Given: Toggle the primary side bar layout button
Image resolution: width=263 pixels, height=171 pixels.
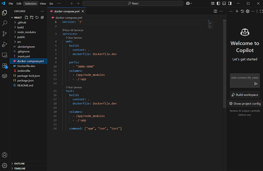Looking at the screenshot, I should (218, 3).
